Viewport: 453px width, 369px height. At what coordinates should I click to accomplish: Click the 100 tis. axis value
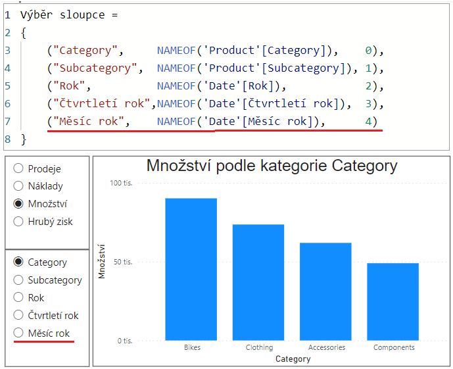[121, 183]
